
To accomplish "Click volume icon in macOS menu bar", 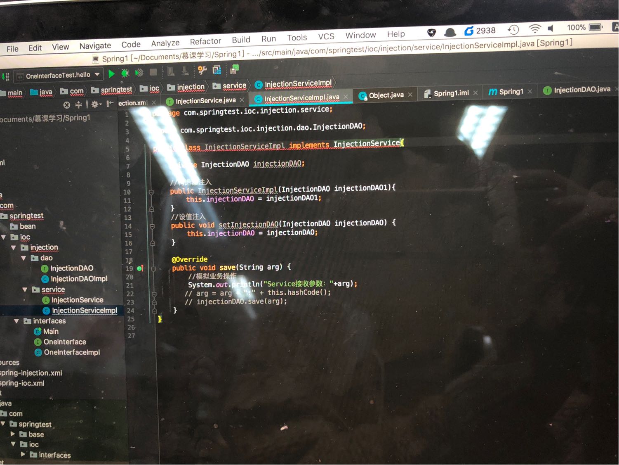I will [551, 28].
